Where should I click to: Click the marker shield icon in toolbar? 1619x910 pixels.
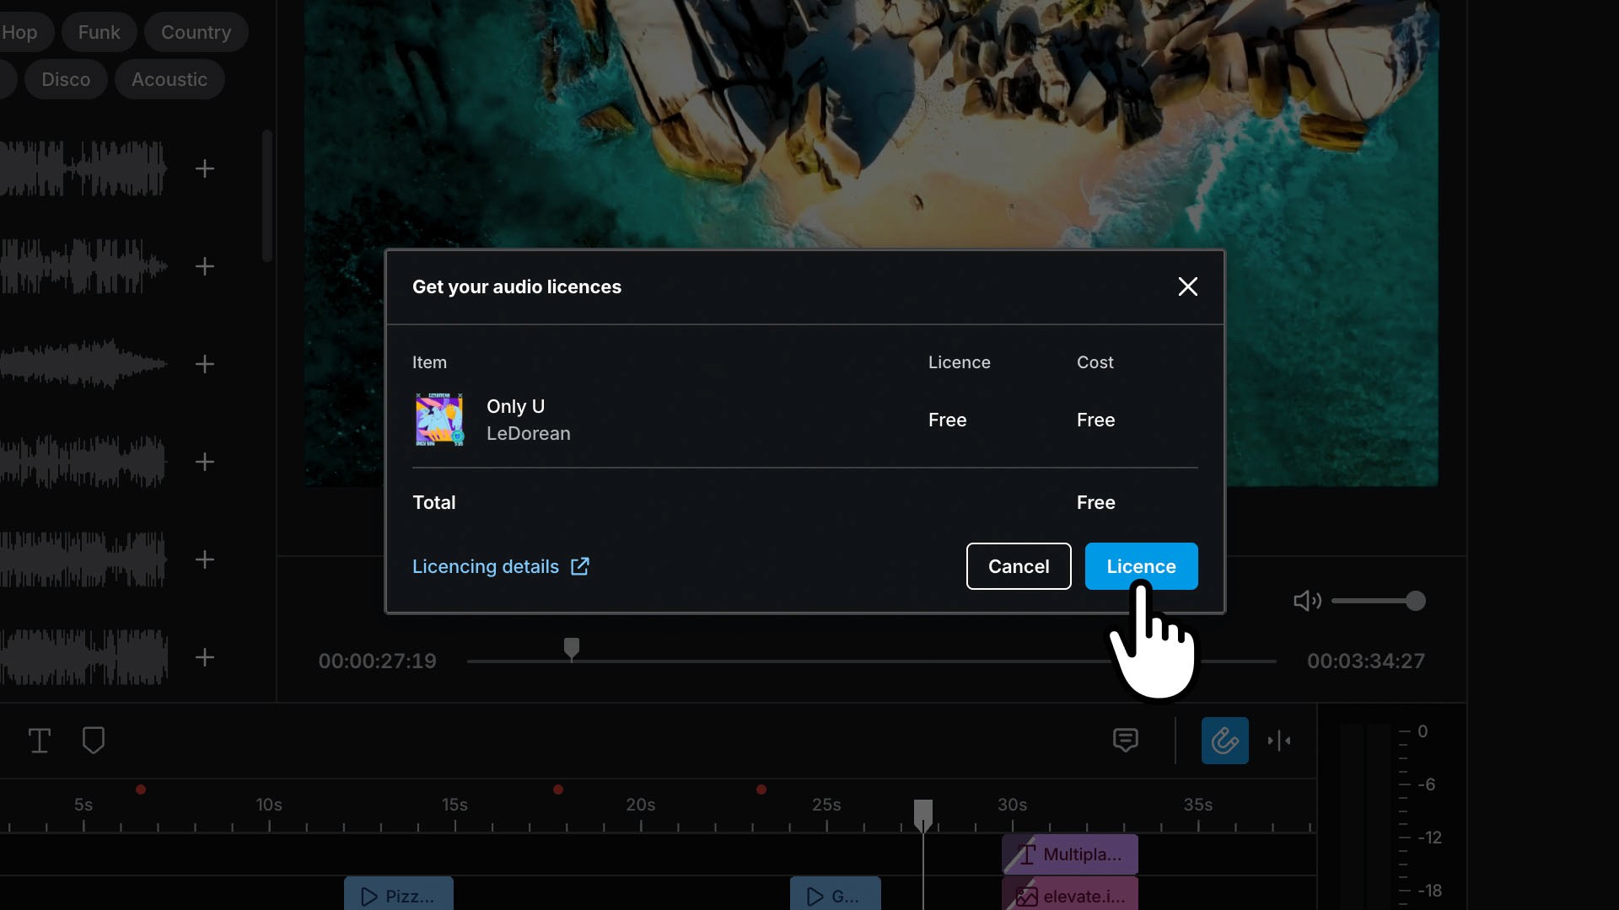pos(94,741)
